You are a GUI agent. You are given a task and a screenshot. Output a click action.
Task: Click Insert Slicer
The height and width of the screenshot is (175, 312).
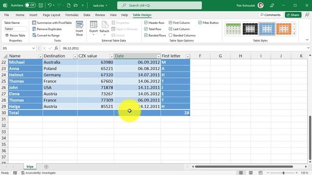[x=79, y=29]
